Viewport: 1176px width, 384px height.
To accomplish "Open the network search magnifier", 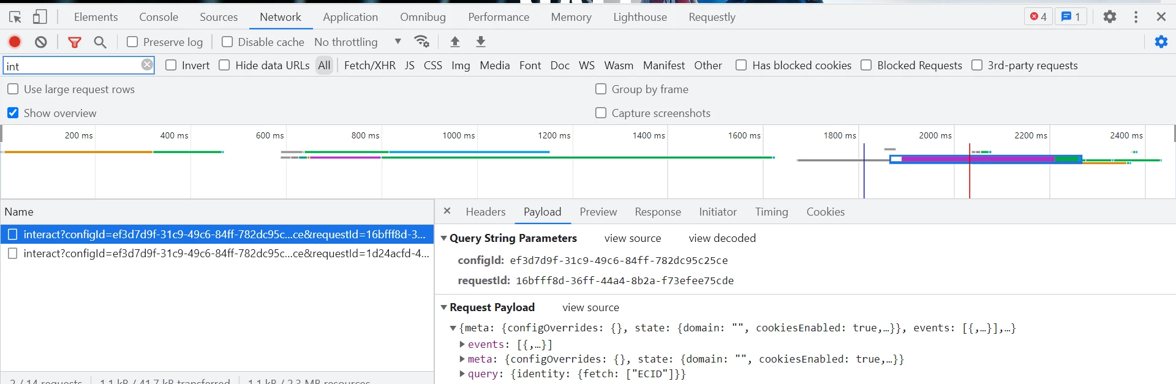I will [100, 42].
